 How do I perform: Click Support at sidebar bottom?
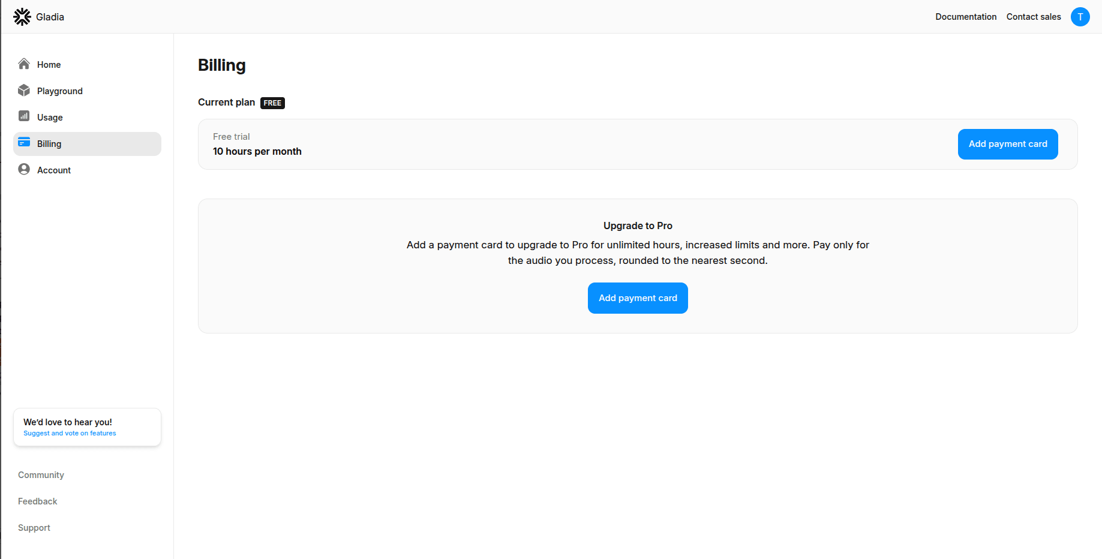click(x=34, y=527)
